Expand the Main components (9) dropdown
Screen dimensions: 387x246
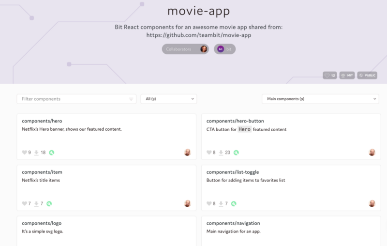point(320,99)
